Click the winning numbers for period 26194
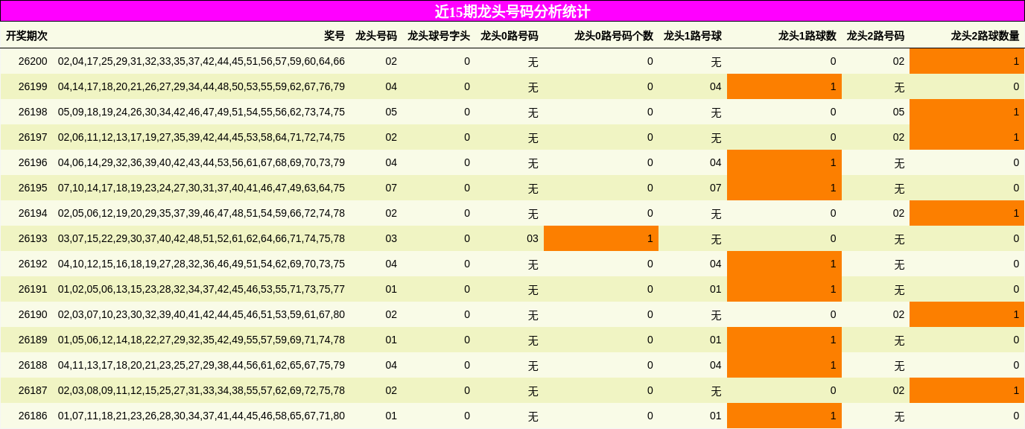The image size is (1025, 429). click(x=201, y=213)
